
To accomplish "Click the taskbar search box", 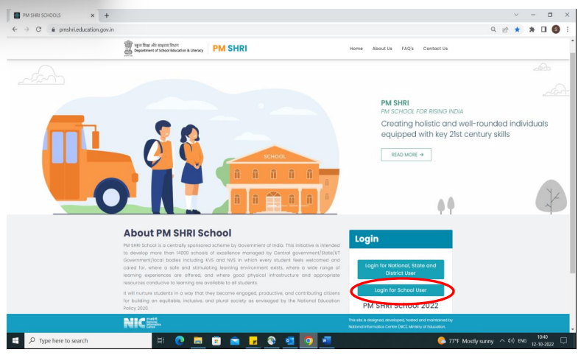I will pos(88,340).
